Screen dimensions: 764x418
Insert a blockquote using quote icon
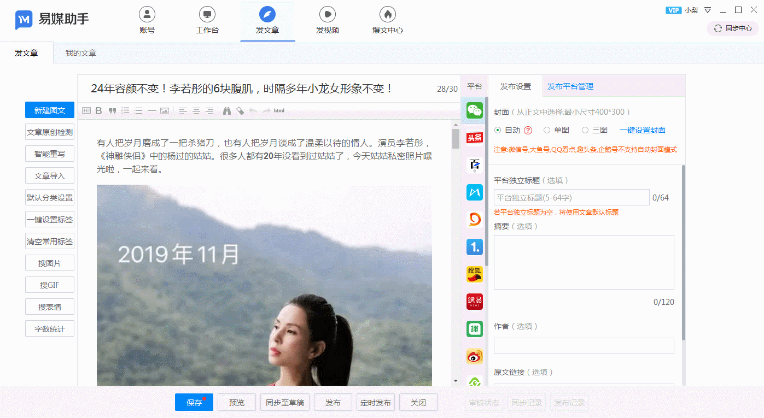112,110
